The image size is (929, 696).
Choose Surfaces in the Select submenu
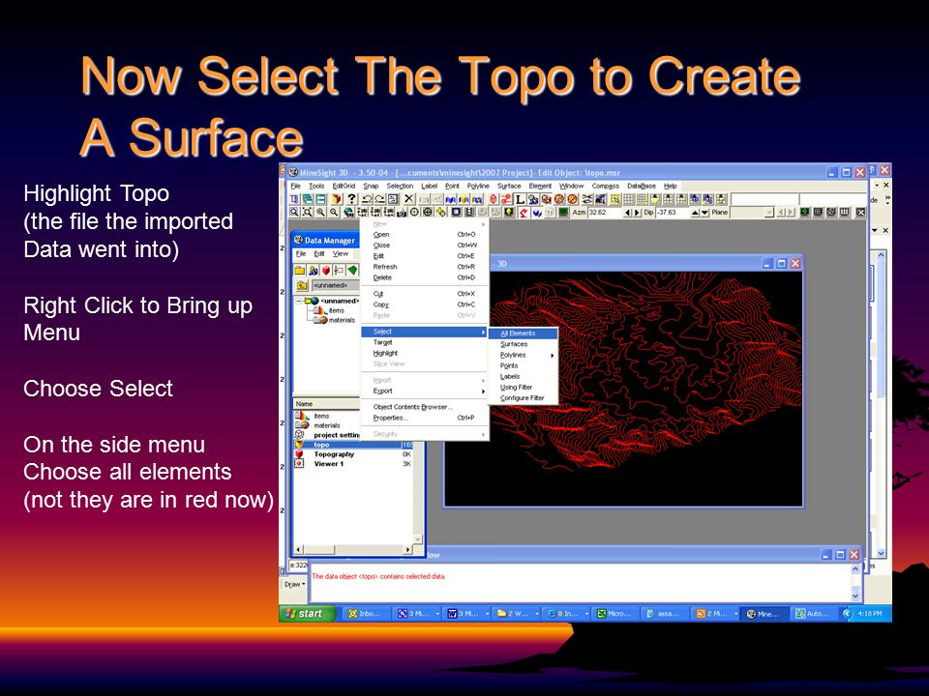point(523,344)
